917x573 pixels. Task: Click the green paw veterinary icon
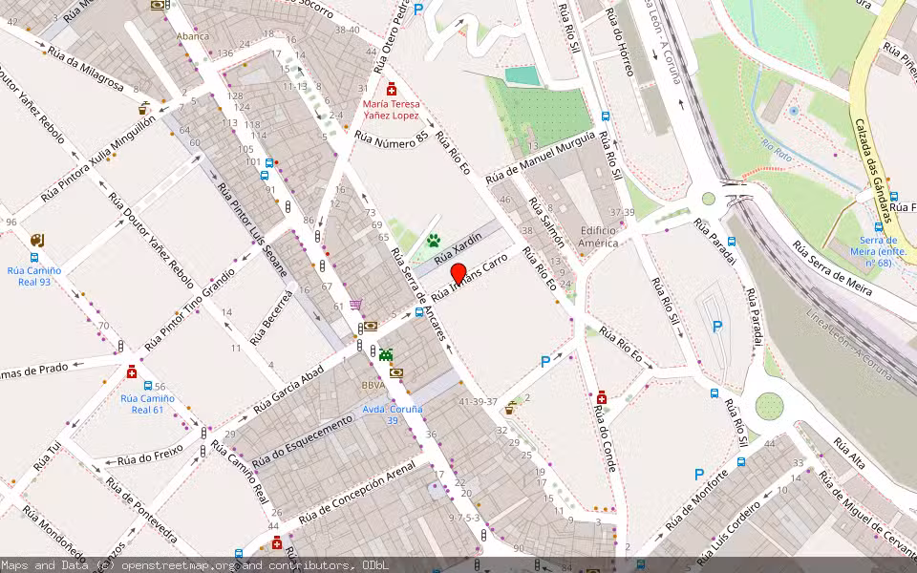434,241
